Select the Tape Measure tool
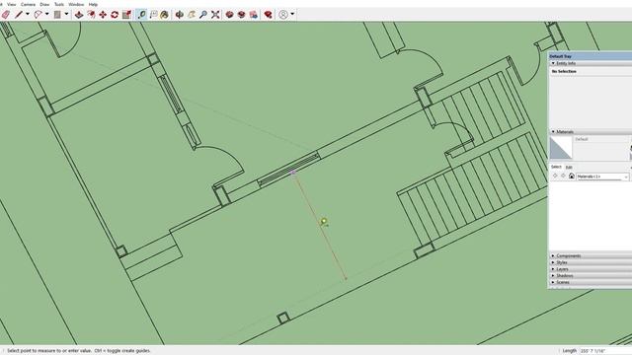This screenshot has height=355, width=632. pos(141,15)
